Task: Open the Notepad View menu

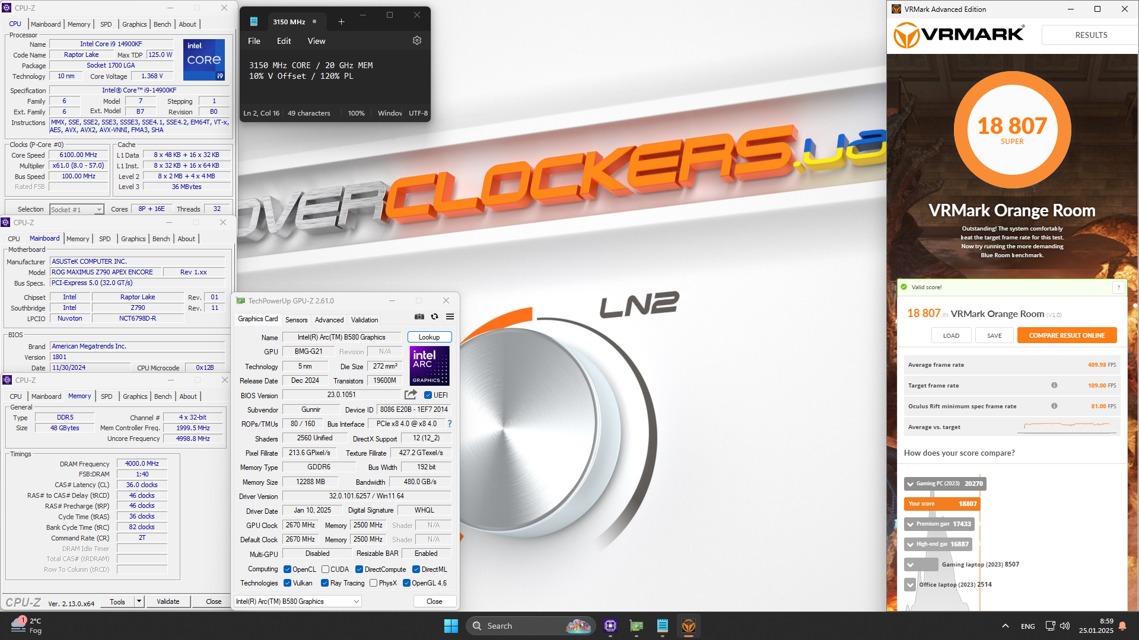Action: [x=316, y=41]
